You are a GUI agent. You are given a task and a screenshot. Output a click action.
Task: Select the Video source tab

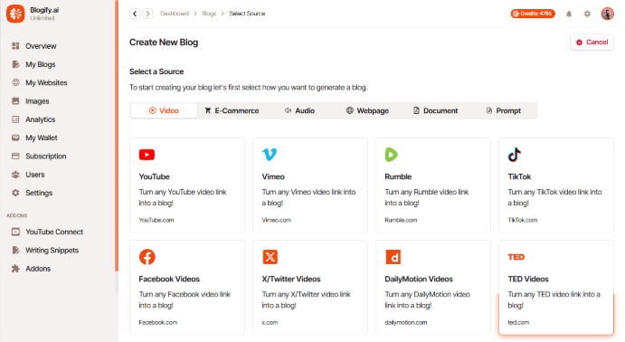(x=164, y=110)
